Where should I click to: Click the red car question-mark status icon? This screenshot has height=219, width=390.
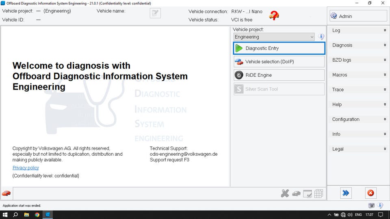(x=274, y=15)
